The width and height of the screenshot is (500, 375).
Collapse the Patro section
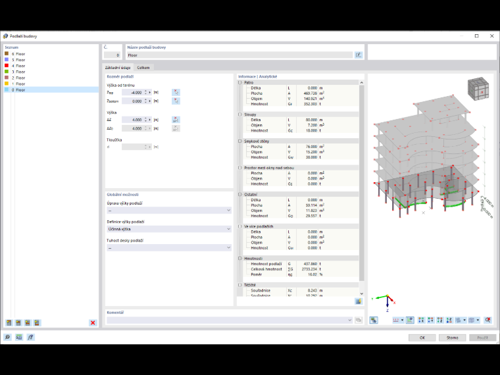tap(239, 82)
